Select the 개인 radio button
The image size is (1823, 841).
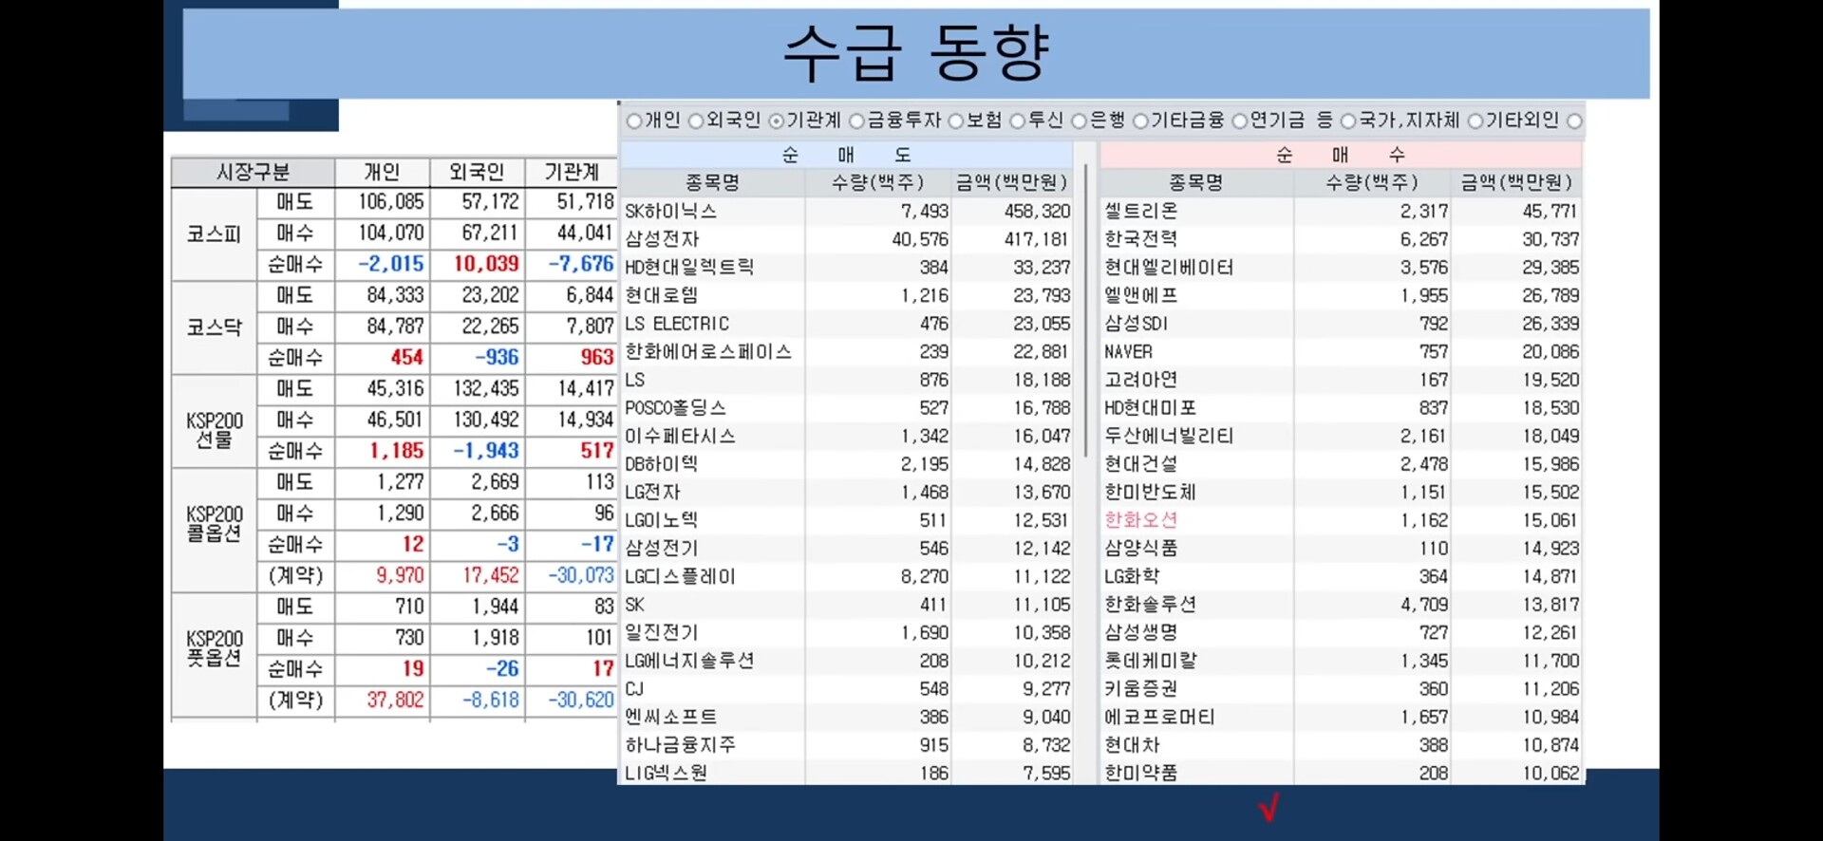pos(634,121)
